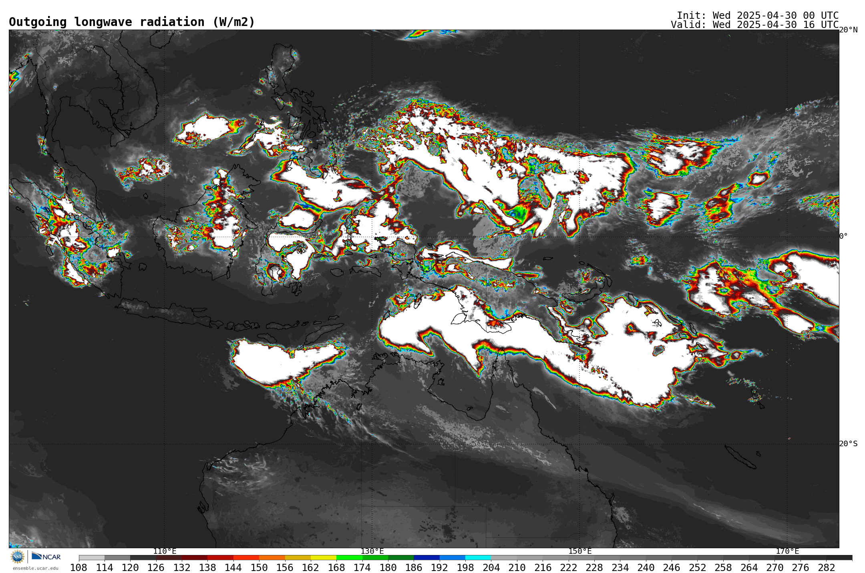Click the colorbar value 144
Image resolution: width=865 pixels, height=573 pixels.
pos(233,567)
